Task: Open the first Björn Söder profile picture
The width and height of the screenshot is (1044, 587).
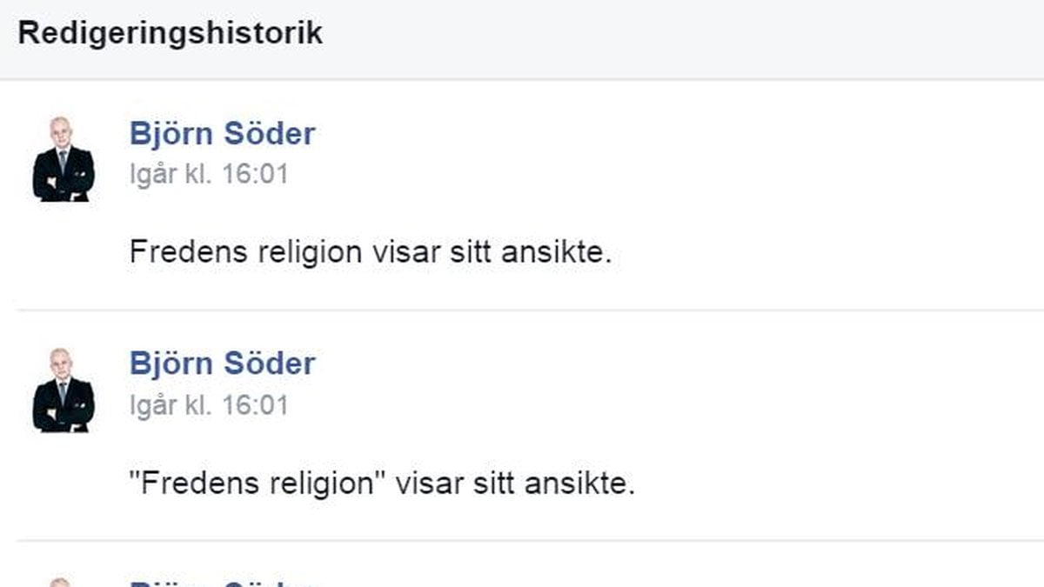Action: (64, 159)
